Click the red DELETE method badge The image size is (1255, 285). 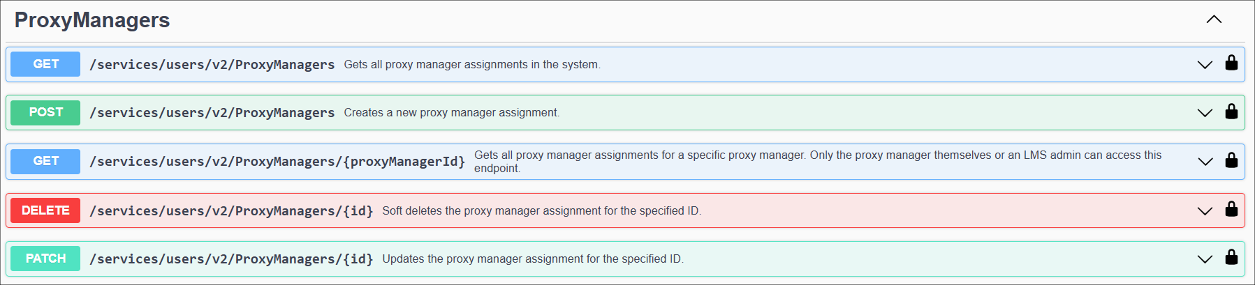point(45,210)
